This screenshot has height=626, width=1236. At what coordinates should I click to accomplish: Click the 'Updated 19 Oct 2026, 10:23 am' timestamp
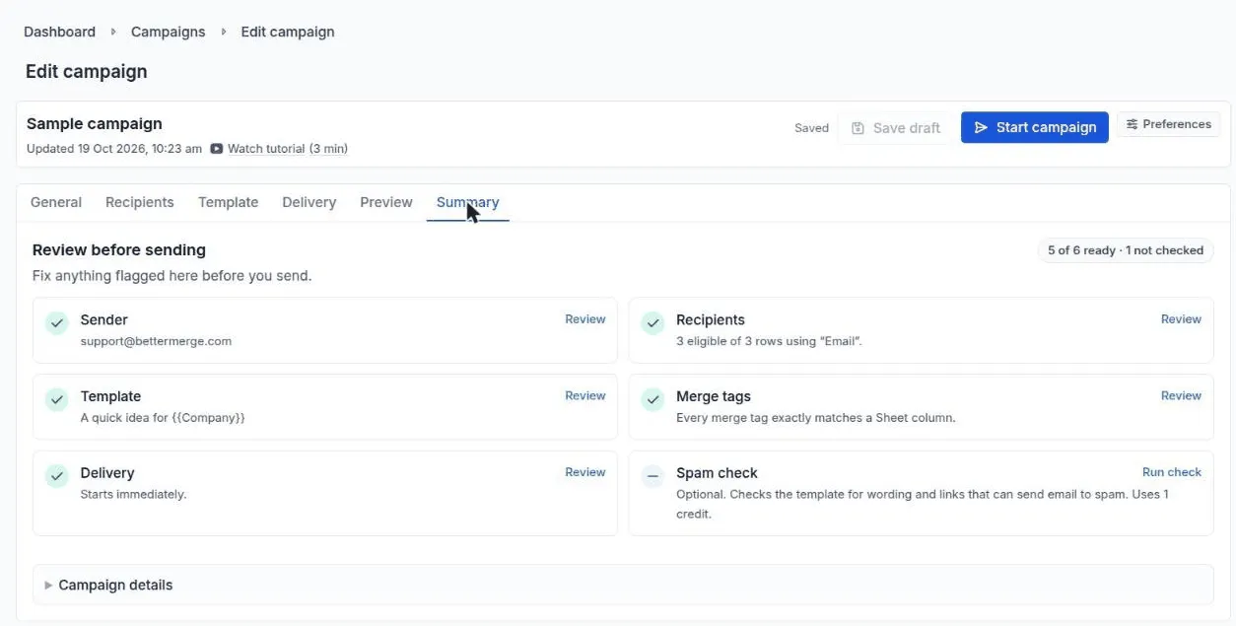(114, 149)
